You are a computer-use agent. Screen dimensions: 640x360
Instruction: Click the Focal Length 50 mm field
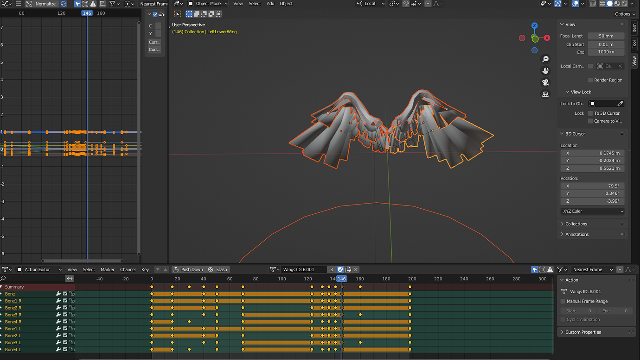pos(606,36)
